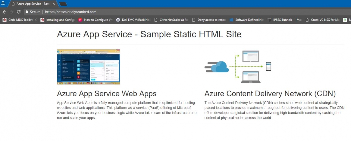The image size is (351, 141).
Task: Open the Citrix NetScaler as Fo bookmark
Action: [171, 20]
